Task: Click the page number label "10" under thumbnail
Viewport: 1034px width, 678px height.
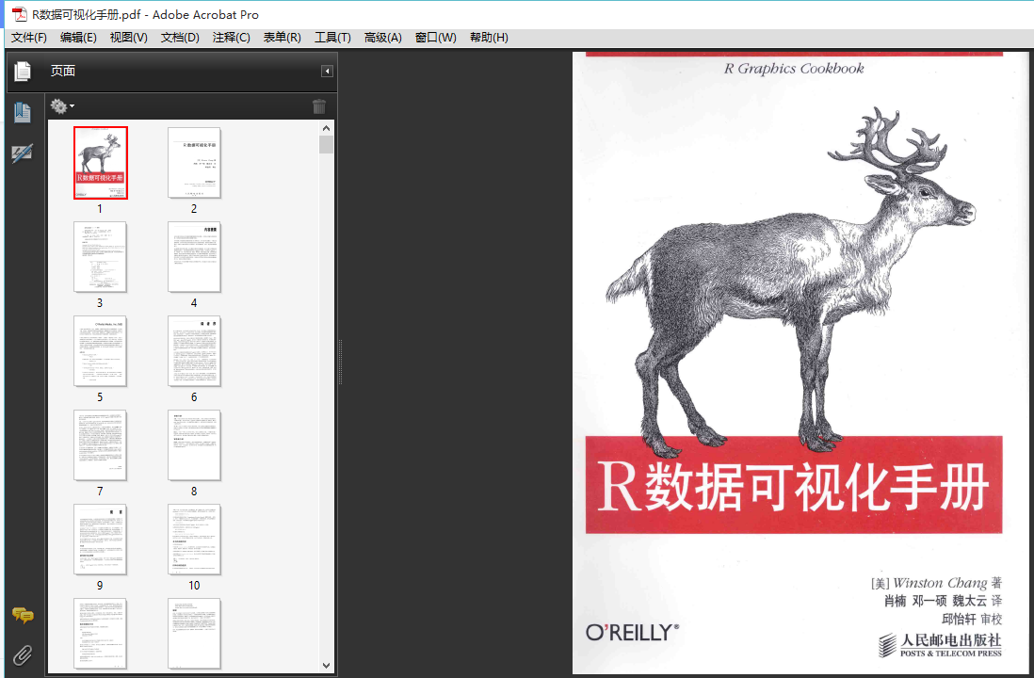Action: point(195,586)
